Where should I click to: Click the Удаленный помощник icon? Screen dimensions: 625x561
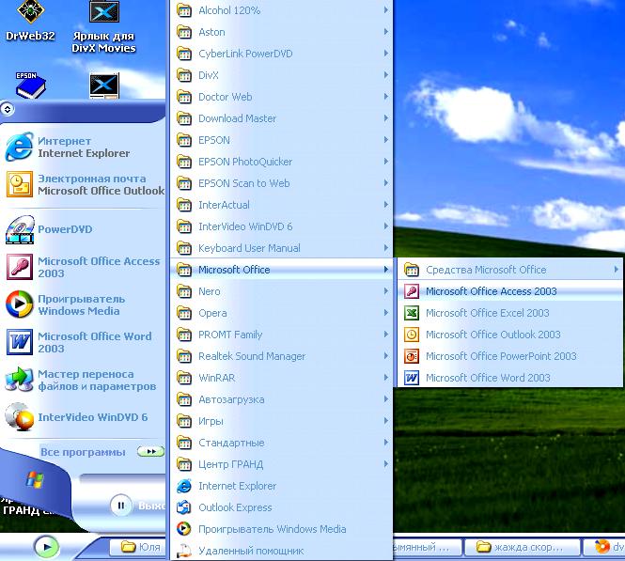click(x=184, y=551)
